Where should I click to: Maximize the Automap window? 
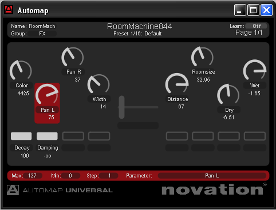pyautogui.click(x=253, y=10)
